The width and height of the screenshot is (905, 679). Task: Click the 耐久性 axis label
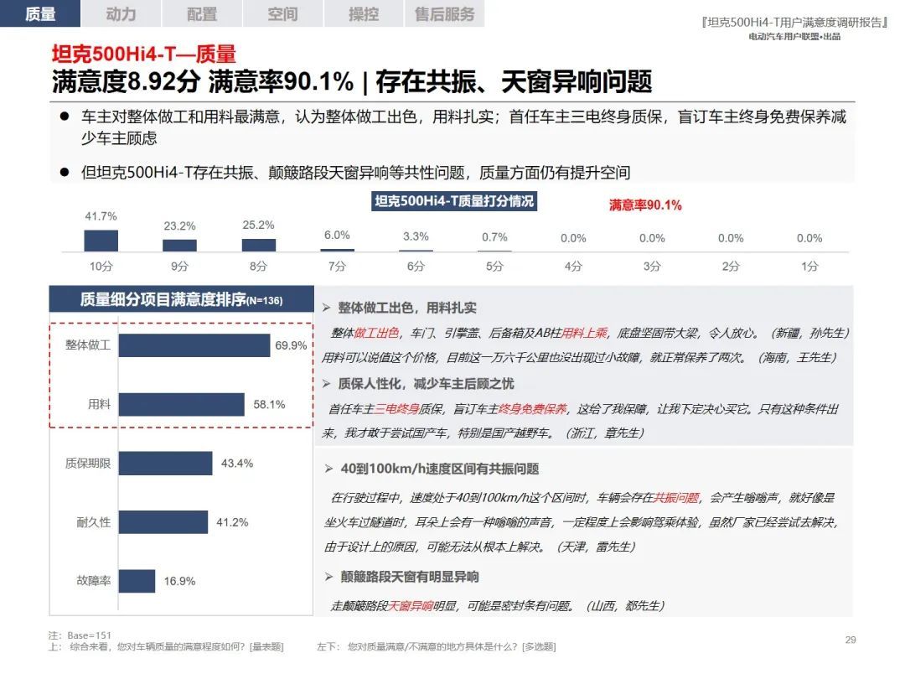click(x=94, y=522)
